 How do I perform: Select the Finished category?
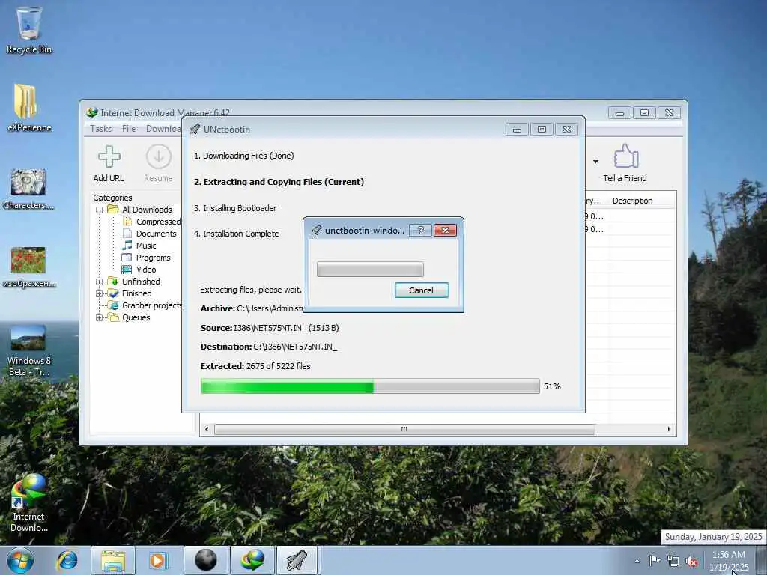pos(136,293)
